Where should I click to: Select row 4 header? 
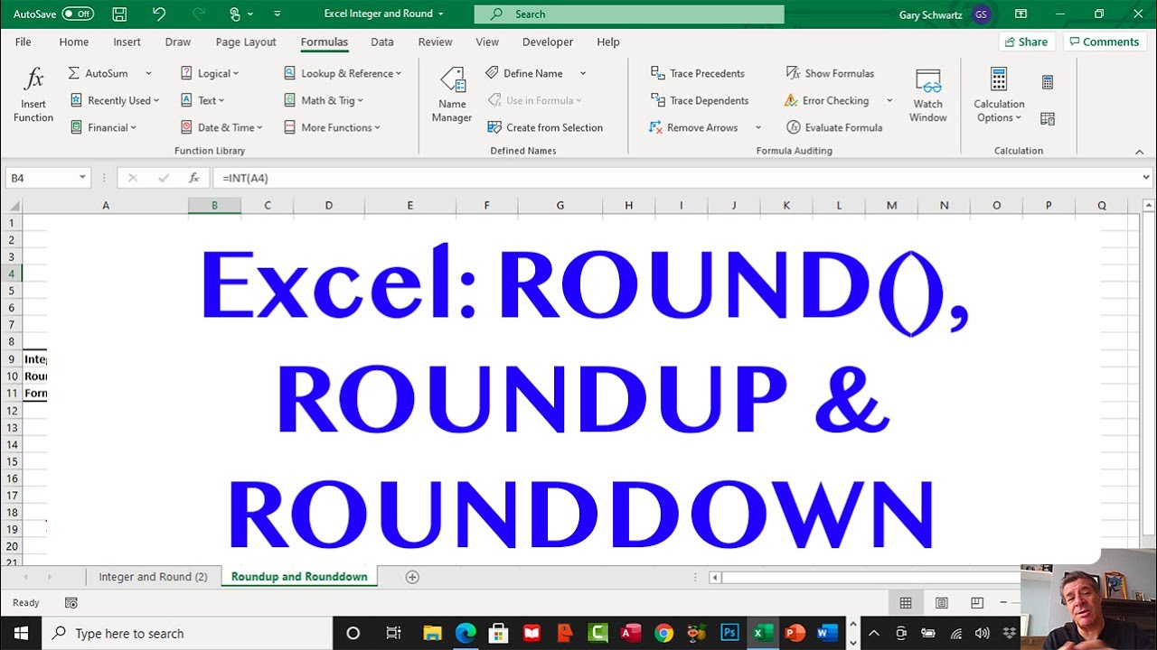(x=12, y=274)
